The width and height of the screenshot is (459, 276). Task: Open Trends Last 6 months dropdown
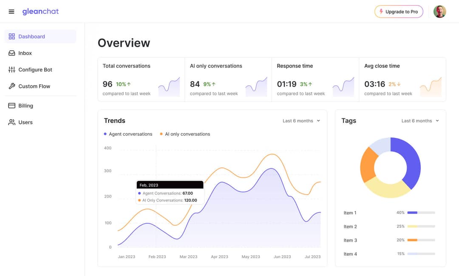click(x=301, y=121)
